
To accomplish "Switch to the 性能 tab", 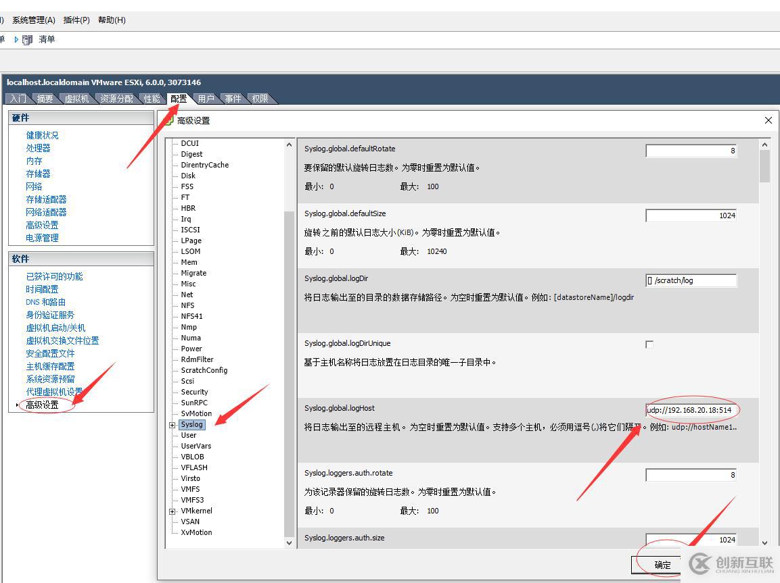I will (152, 99).
